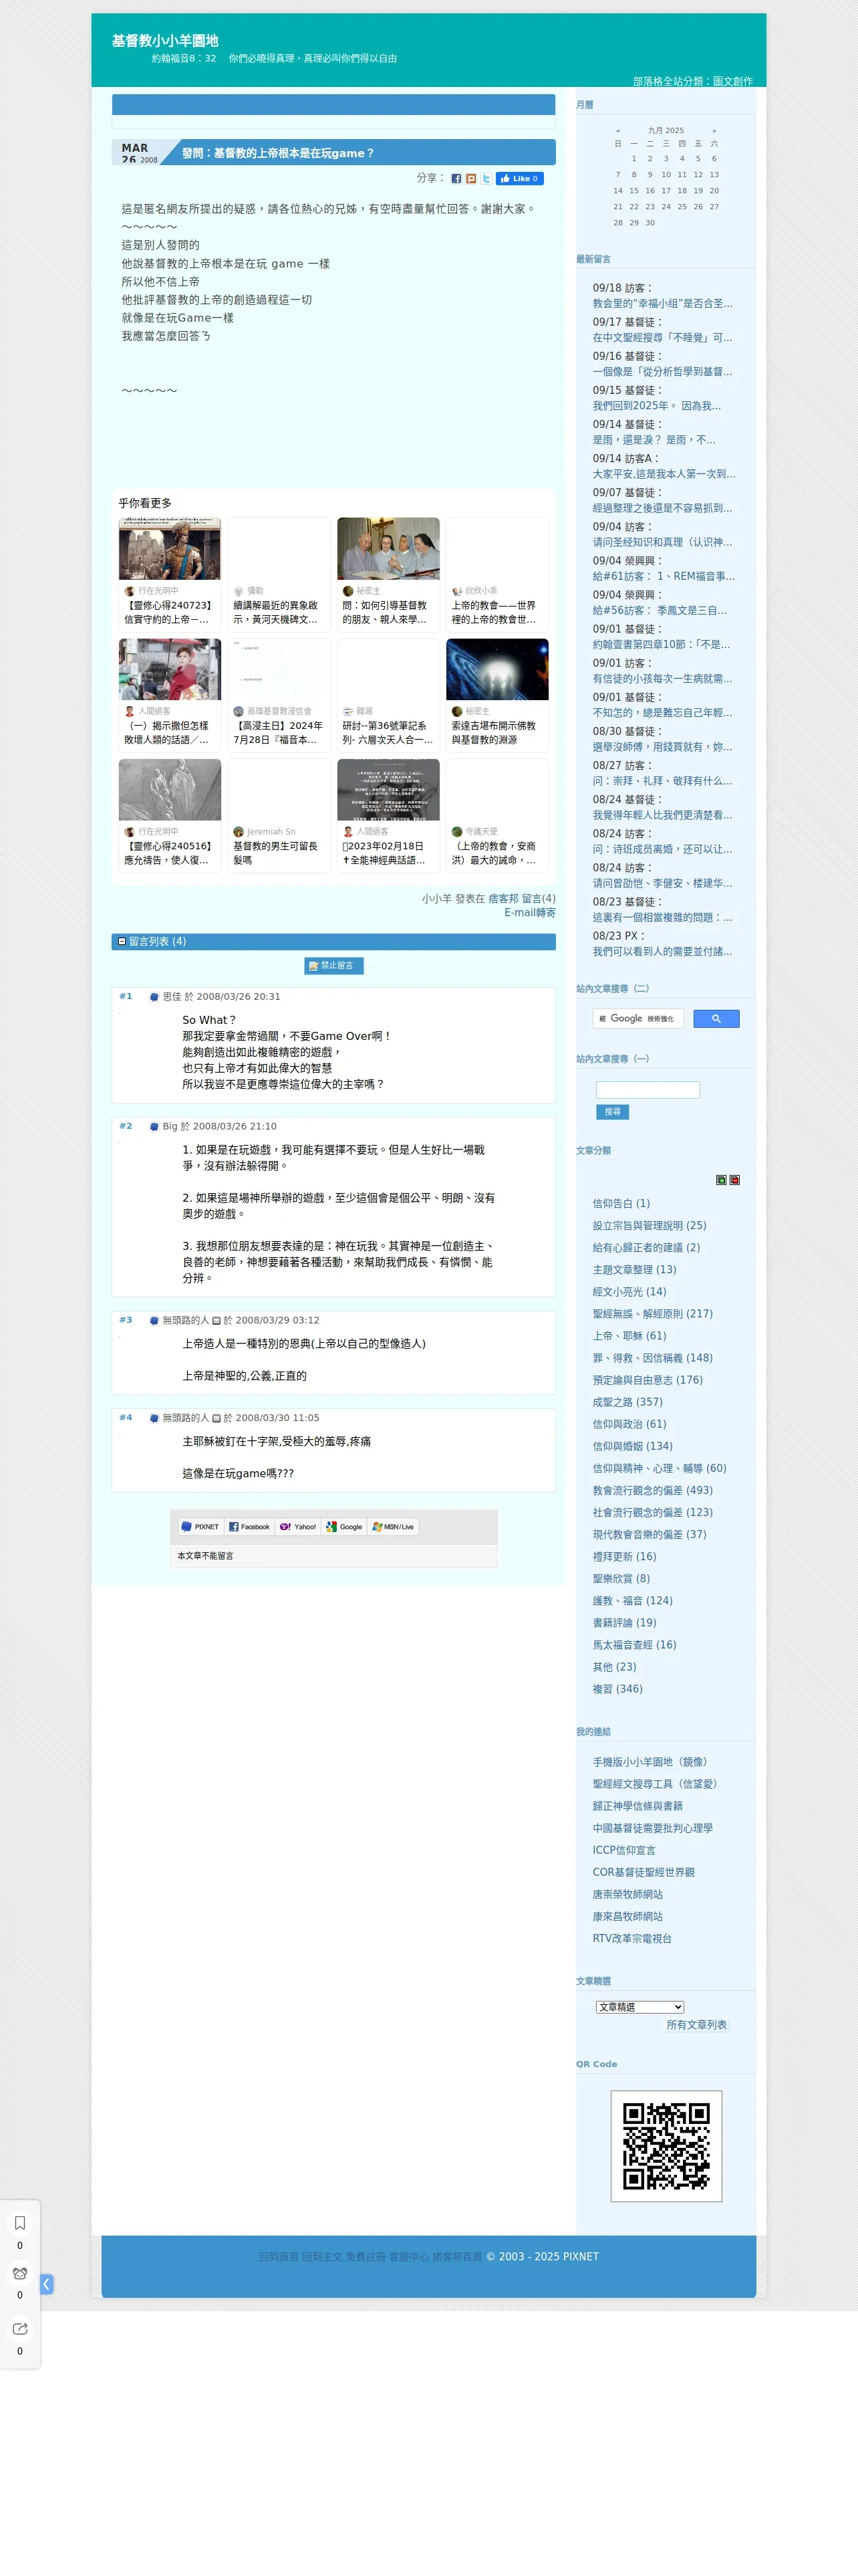Open the message icon next to 無頭路的人 in comment #3
This screenshot has width=858, height=2576.
216,1320
